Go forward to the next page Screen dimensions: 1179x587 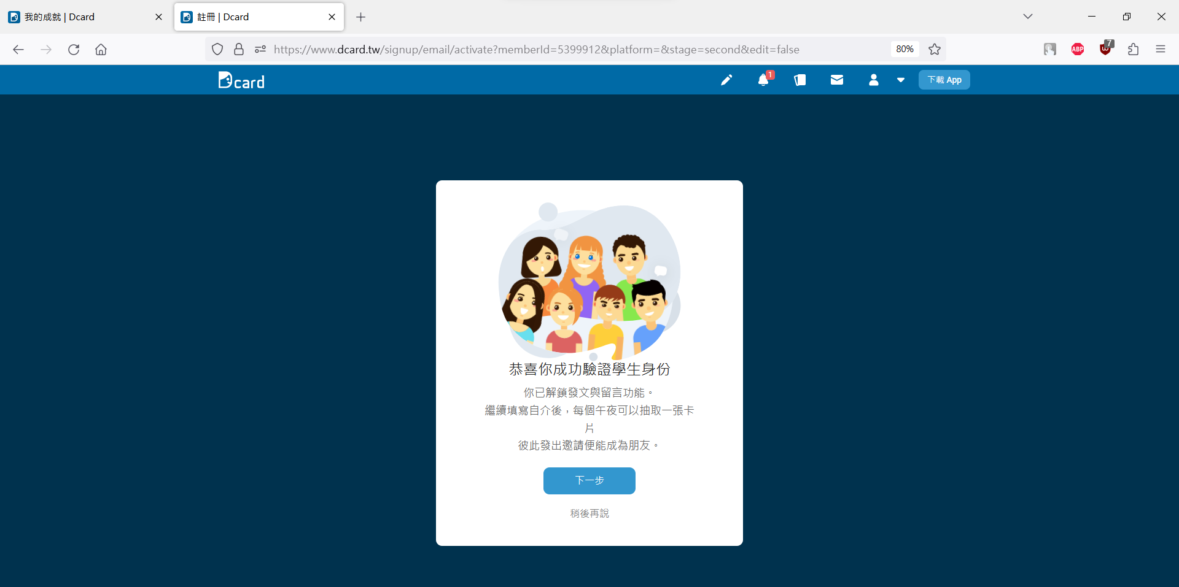coord(46,49)
